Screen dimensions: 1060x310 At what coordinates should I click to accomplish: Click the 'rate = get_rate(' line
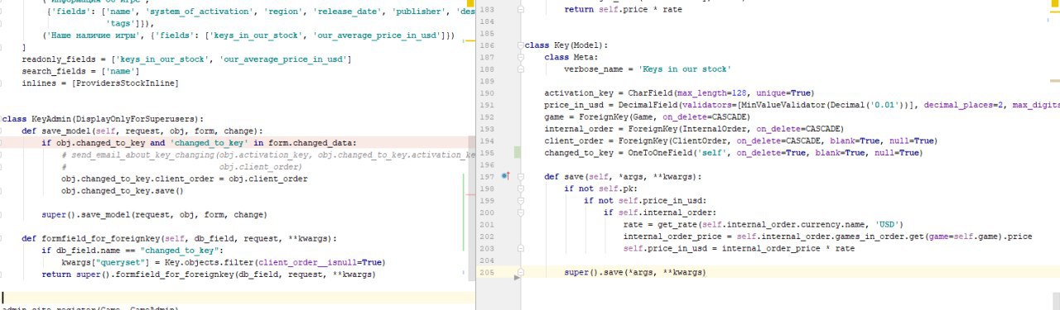point(763,224)
